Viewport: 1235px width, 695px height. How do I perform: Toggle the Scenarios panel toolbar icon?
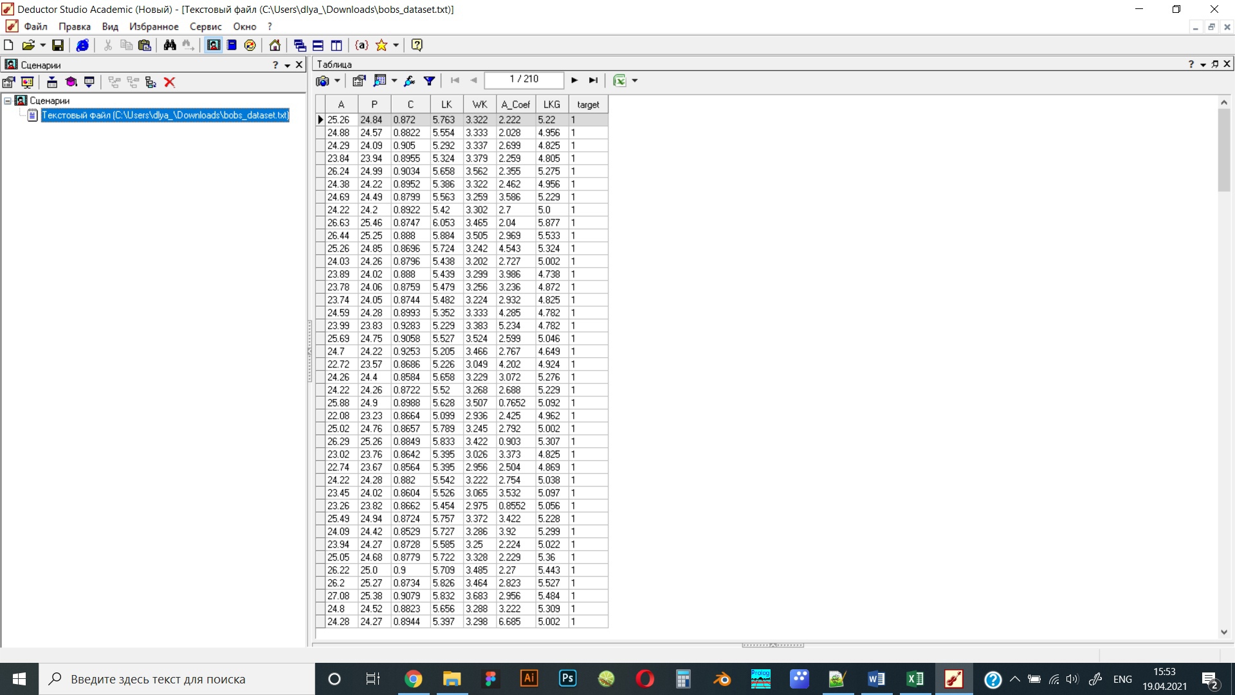tap(214, 45)
